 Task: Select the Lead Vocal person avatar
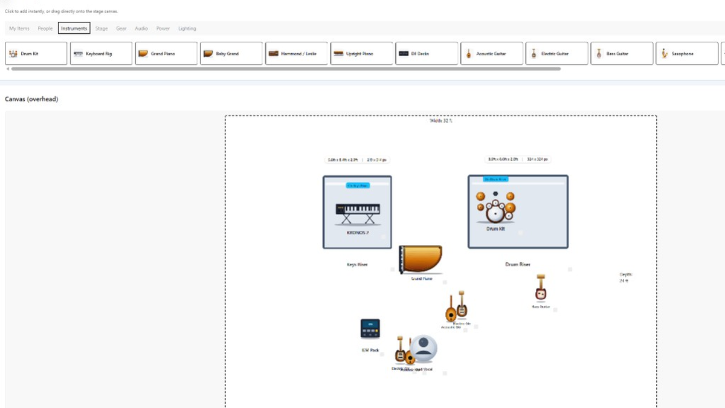pyautogui.click(x=424, y=348)
